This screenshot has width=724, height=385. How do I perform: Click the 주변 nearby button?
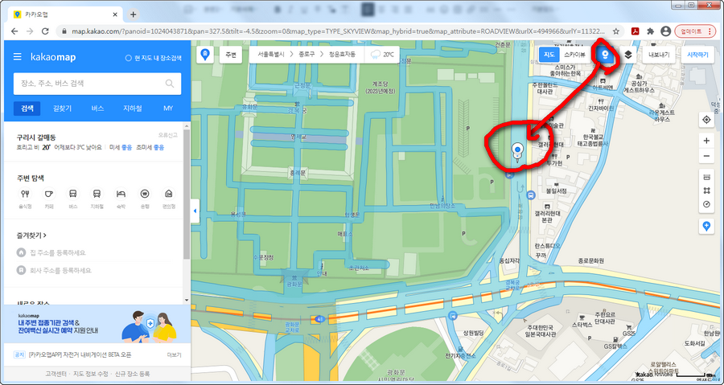coord(230,55)
